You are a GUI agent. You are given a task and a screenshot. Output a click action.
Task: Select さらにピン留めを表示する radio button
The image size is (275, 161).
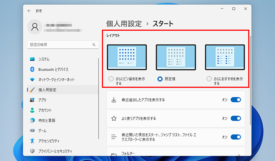[x=111, y=79]
